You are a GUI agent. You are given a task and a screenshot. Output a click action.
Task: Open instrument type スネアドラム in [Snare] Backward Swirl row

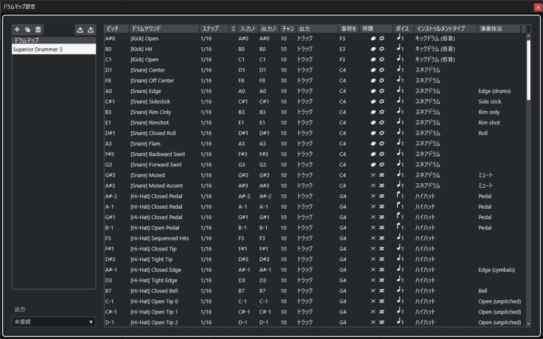click(428, 154)
